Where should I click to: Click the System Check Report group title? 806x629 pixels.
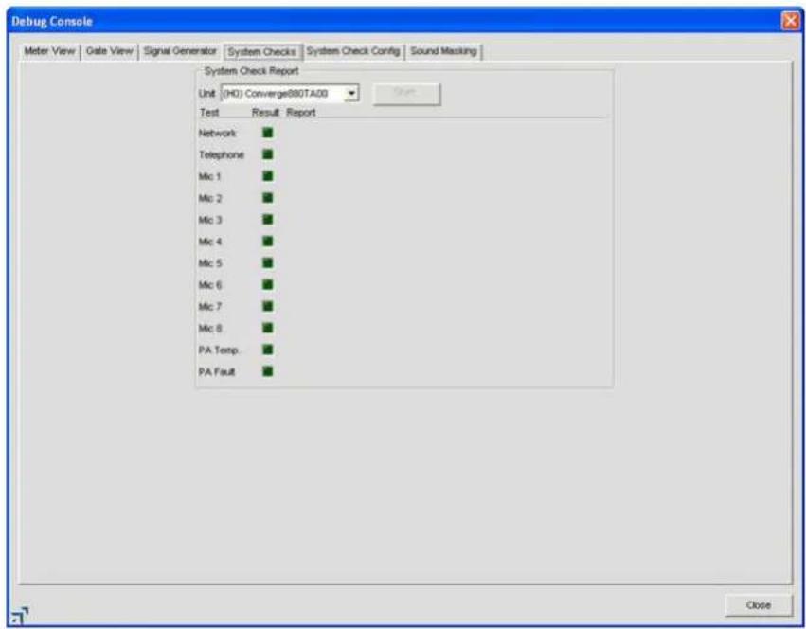(251, 71)
